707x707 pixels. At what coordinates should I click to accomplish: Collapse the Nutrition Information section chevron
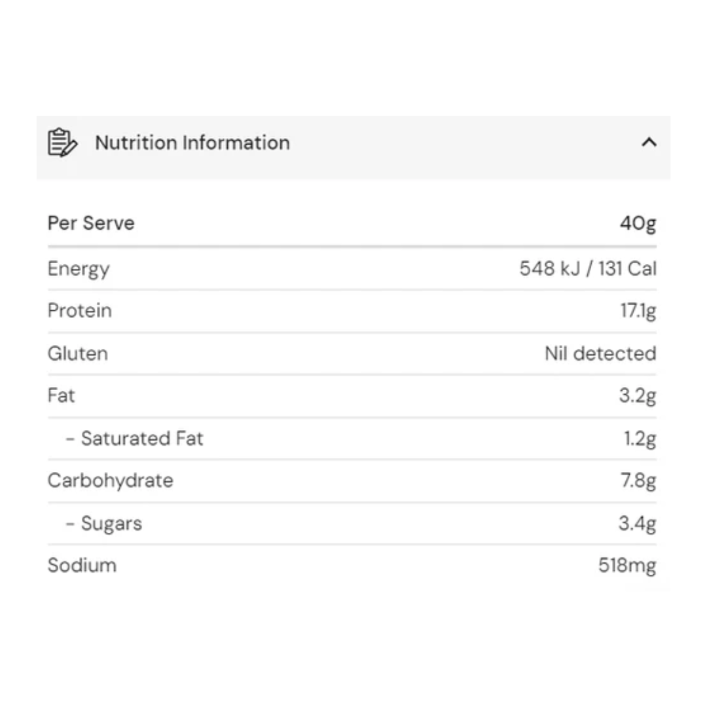(648, 143)
